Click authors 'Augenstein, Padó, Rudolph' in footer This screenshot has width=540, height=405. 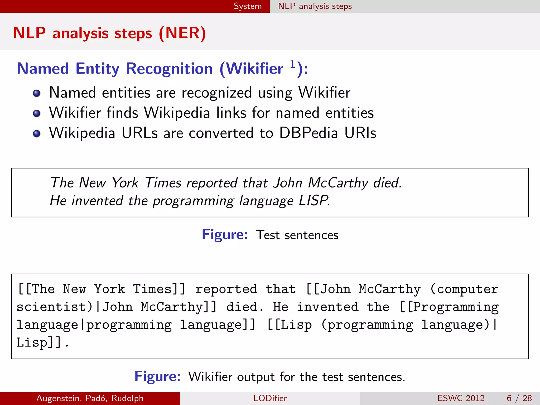pos(90,398)
